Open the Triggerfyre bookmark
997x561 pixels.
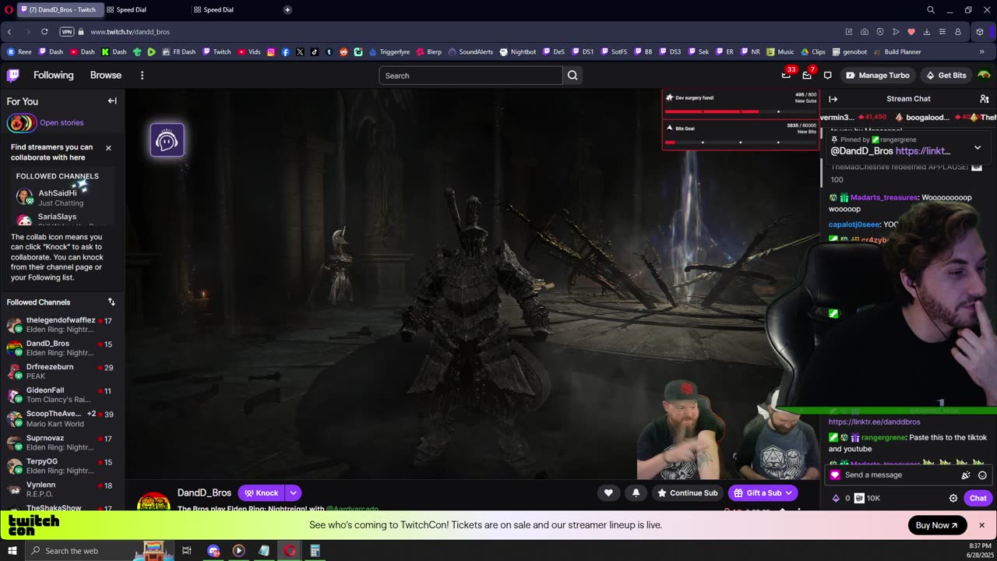[389, 51]
